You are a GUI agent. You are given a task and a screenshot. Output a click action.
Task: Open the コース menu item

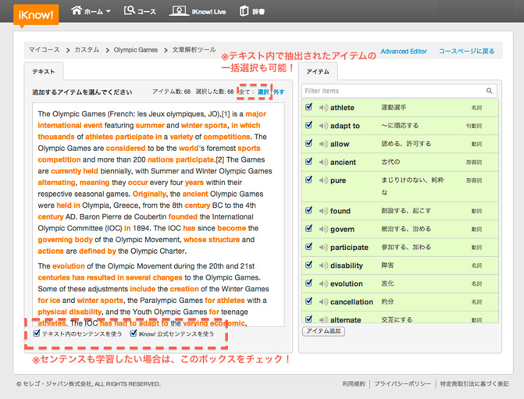click(x=147, y=12)
